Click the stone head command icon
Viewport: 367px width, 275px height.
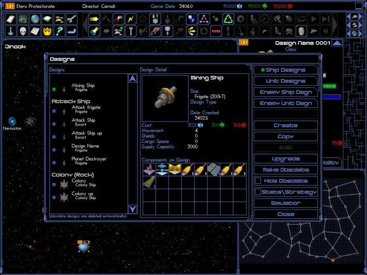tap(301, 31)
